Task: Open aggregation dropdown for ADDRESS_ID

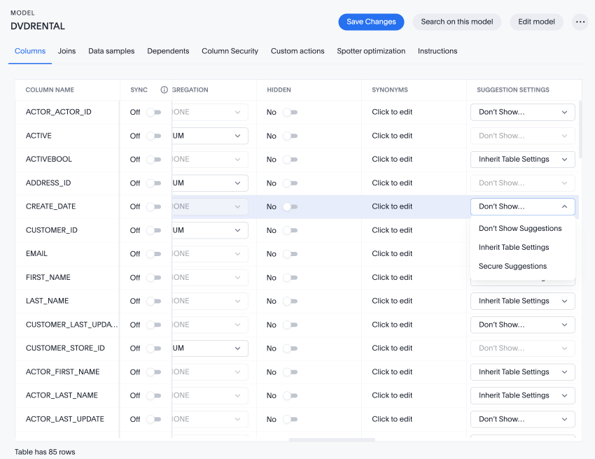Action: pyautogui.click(x=210, y=183)
